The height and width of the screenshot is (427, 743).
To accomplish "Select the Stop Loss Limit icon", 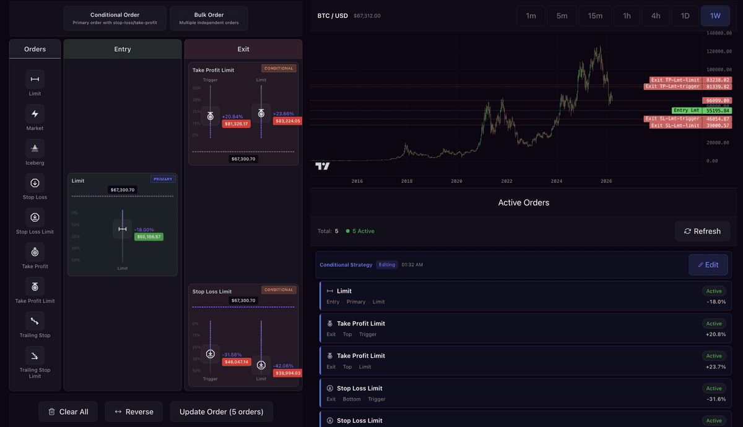I will [35, 218].
